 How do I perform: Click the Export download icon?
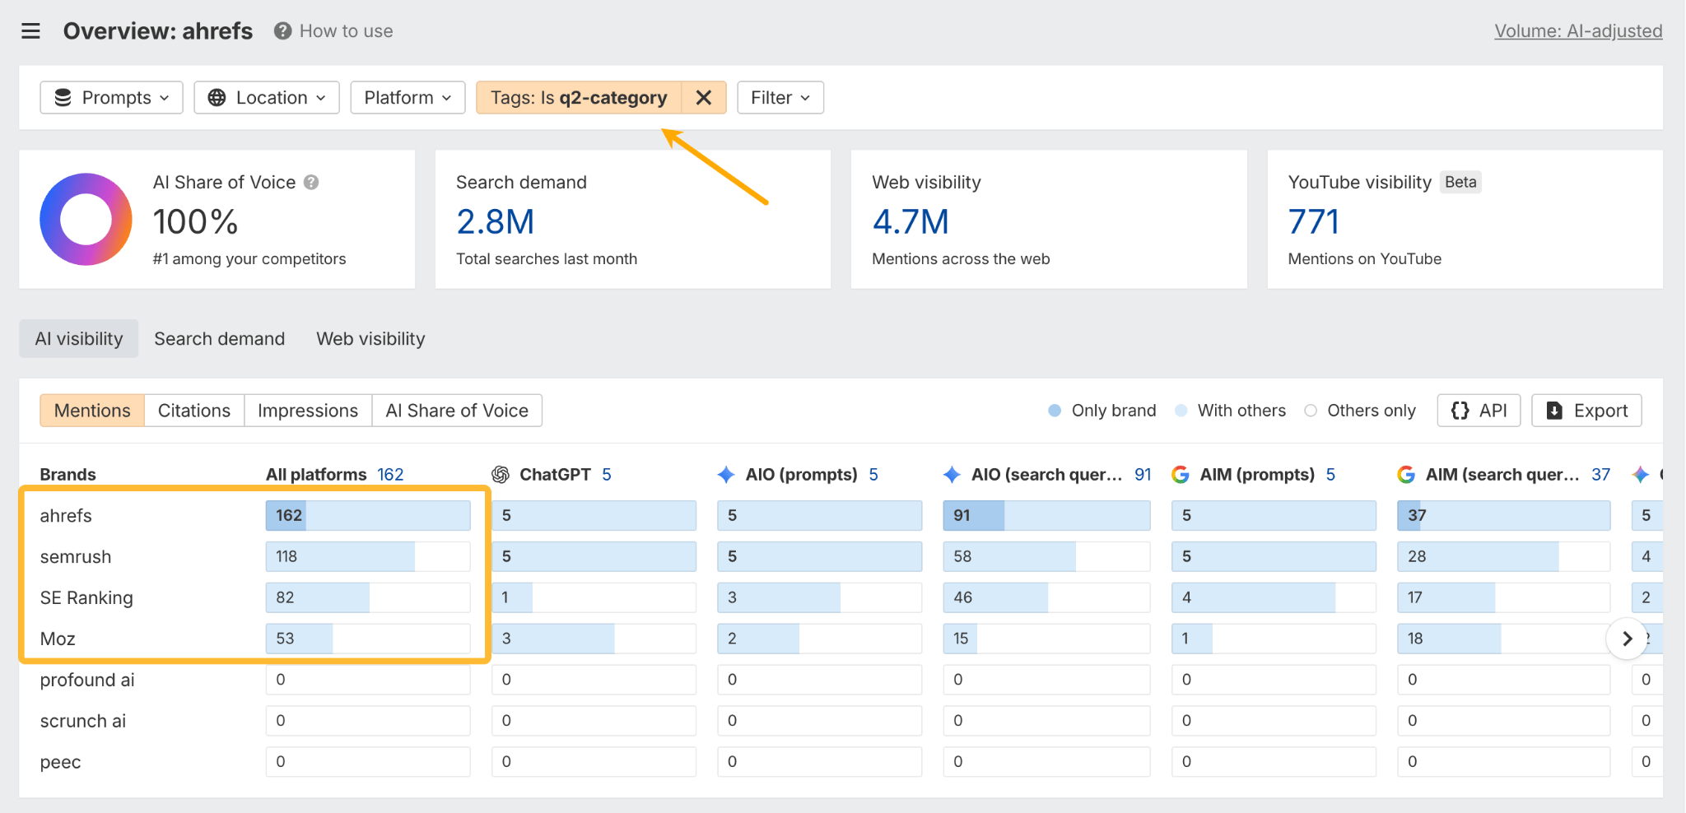(x=1554, y=411)
